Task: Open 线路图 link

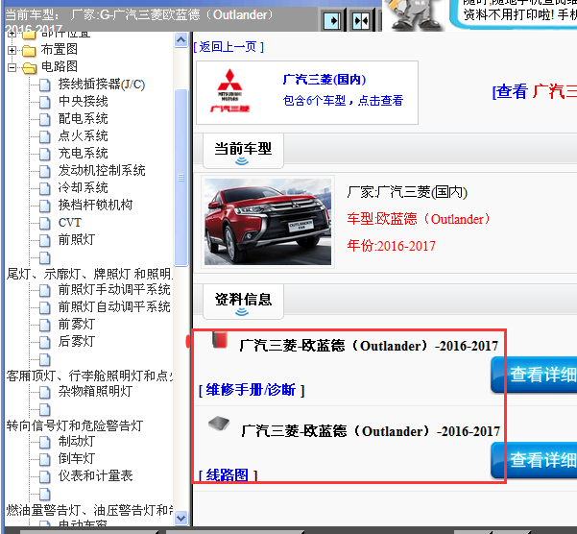Action: (x=228, y=474)
